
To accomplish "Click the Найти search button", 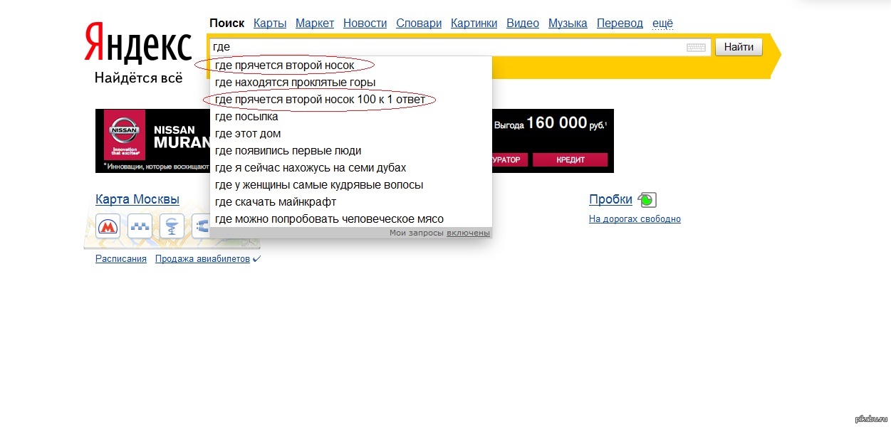I will pyautogui.click(x=739, y=48).
